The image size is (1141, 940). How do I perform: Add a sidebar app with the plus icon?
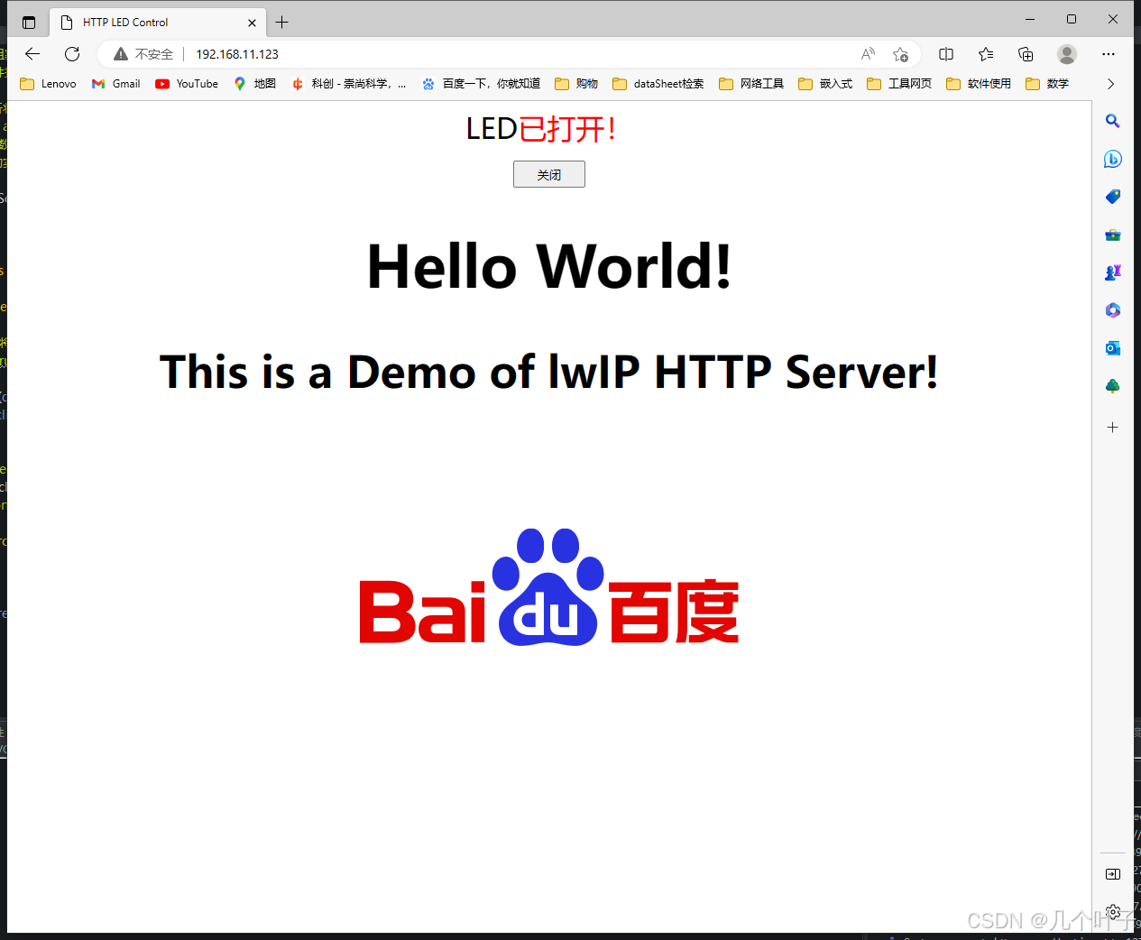pos(1113,427)
